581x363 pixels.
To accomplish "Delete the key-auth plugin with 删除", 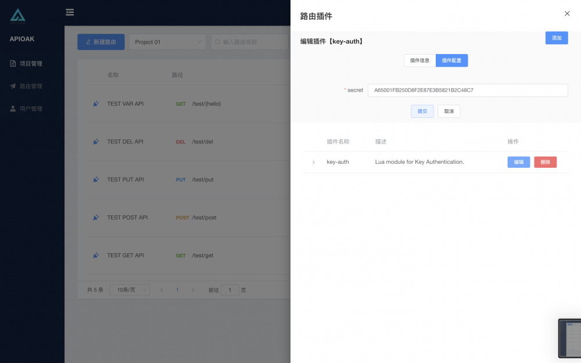I will coord(545,162).
